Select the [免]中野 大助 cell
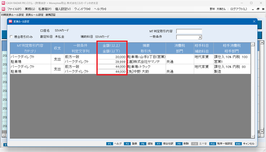The width and height of the screenshot is (266, 152). (x=146, y=71)
